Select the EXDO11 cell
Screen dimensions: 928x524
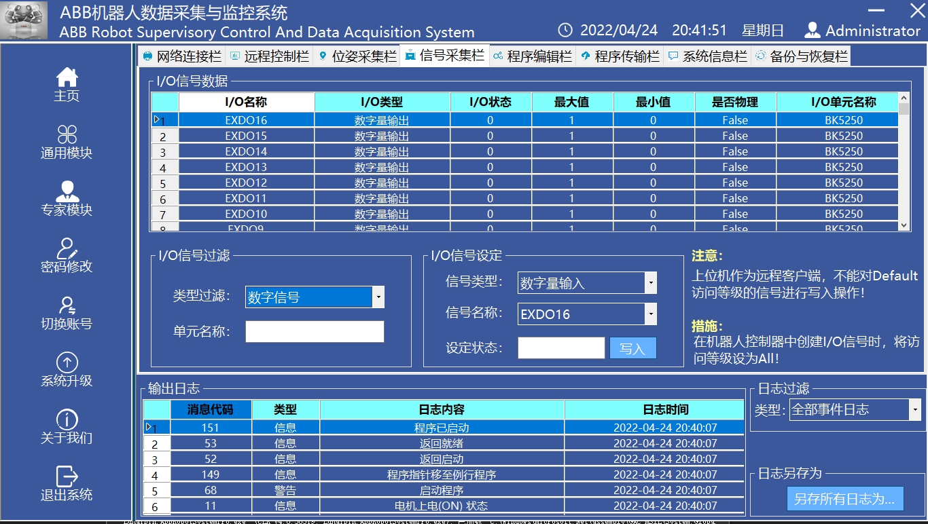pos(246,198)
